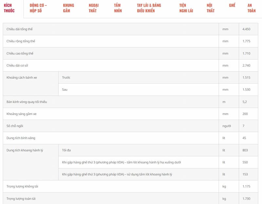Open the TIỆN NGHI LÁI tab

point(186,8)
